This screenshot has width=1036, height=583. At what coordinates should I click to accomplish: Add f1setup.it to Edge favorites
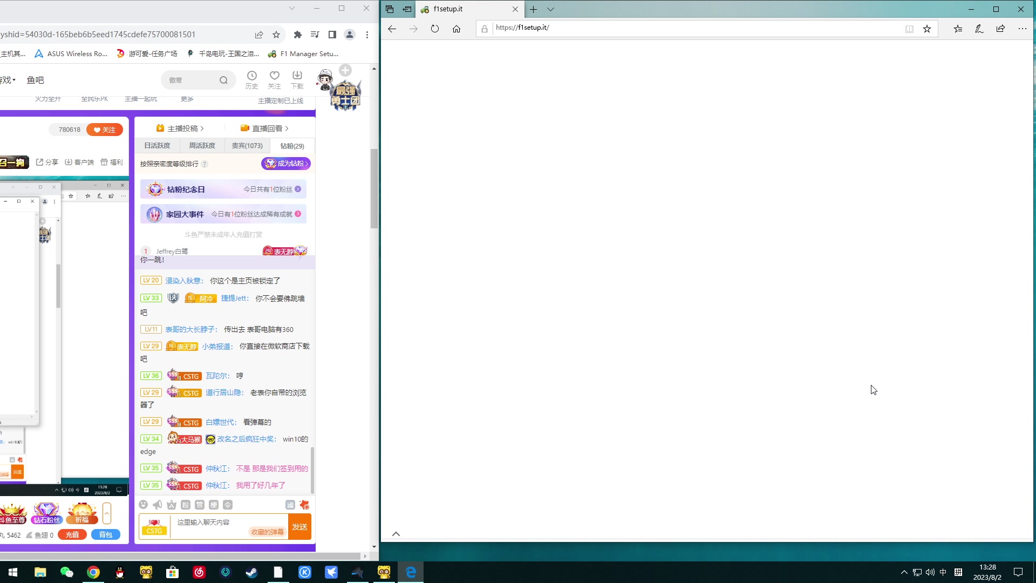pyautogui.click(x=927, y=29)
